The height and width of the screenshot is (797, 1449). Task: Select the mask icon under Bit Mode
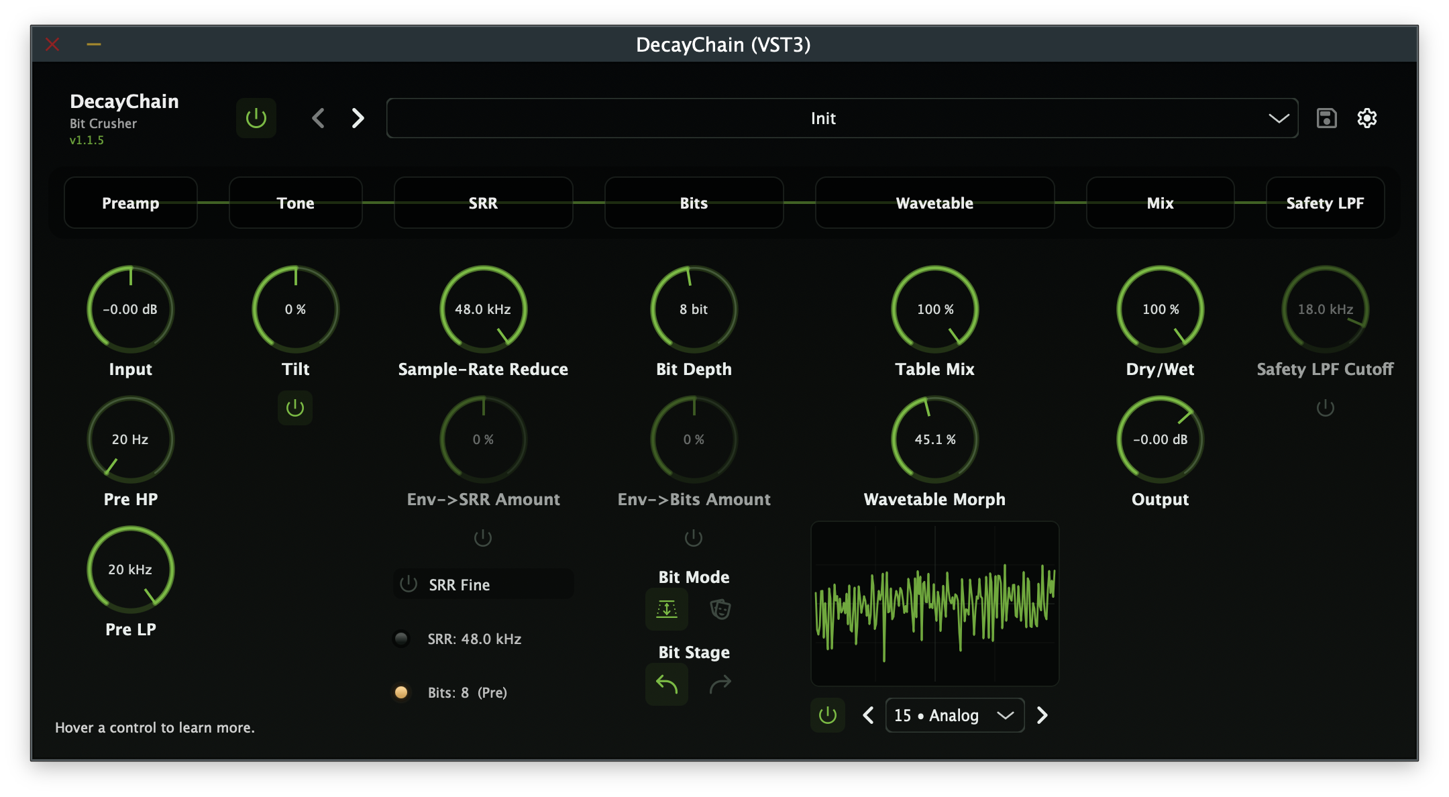(x=720, y=609)
